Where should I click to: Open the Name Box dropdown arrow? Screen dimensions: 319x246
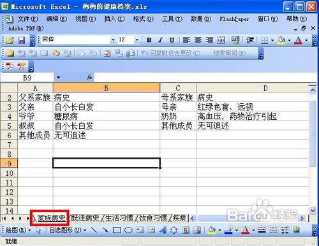58,78
